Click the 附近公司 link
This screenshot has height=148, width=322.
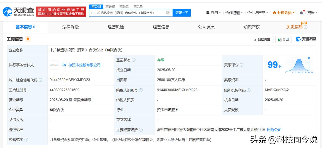pos(274,130)
